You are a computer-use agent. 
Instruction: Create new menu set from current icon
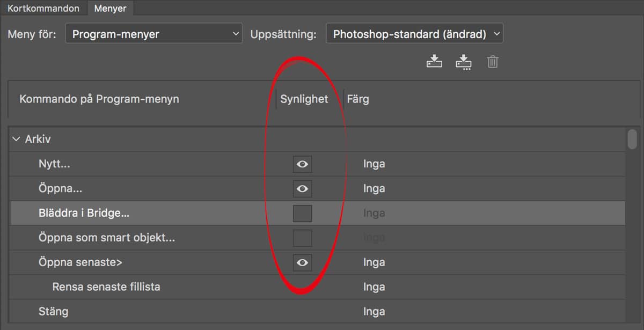click(x=464, y=62)
